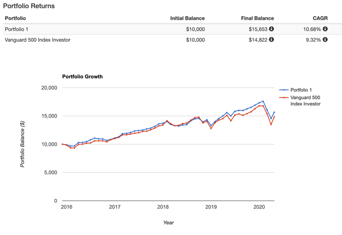Open info icon next to 10.68% CAGR
342x235 pixels.
point(325,29)
